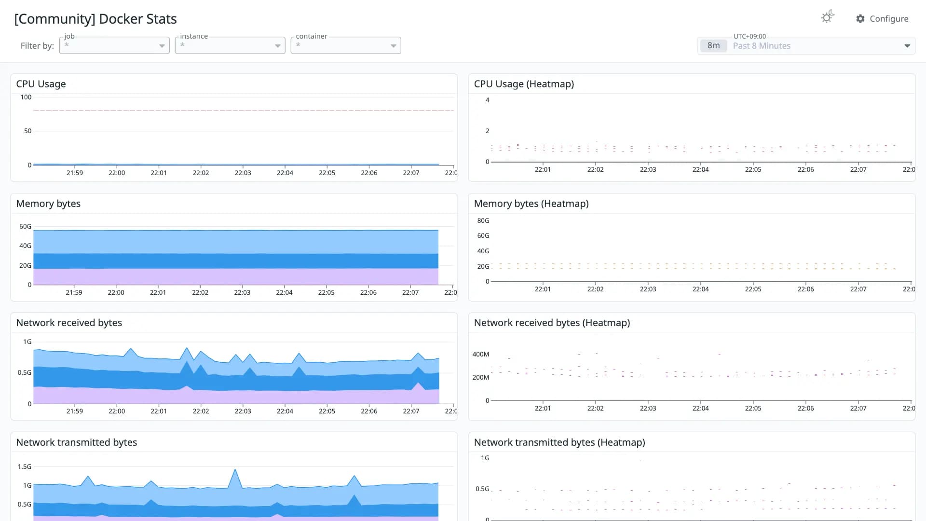The height and width of the screenshot is (521, 926).
Task: Click the 22:03 tick in CPU Usage chart
Action: pyautogui.click(x=243, y=173)
